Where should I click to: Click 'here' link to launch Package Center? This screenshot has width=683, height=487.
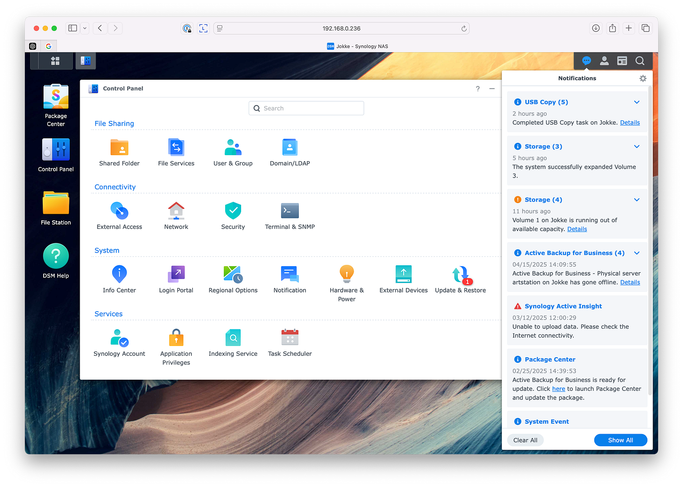558,389
